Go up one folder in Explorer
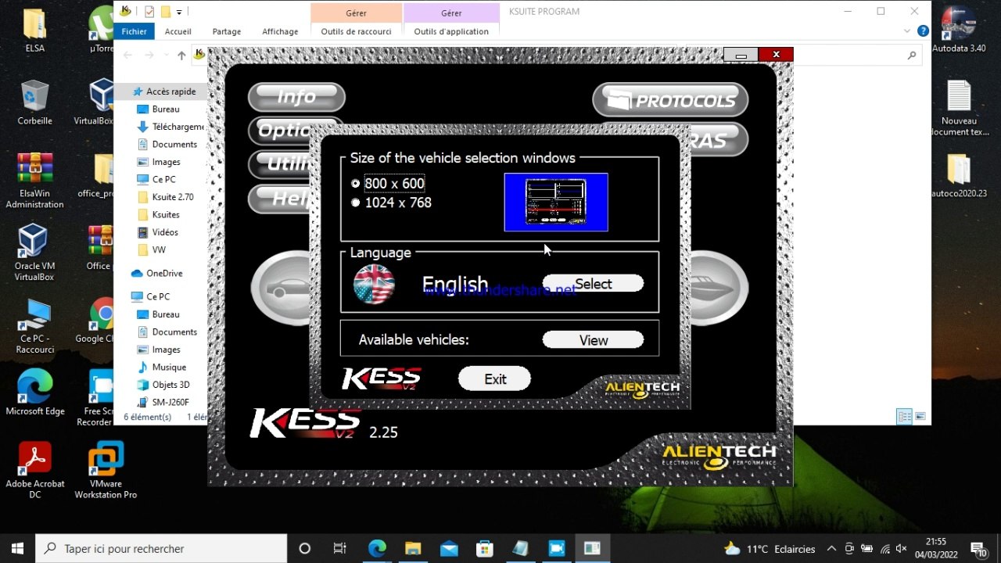The image size is (1001, 563). pyautogui.click(x=181, y=56)
